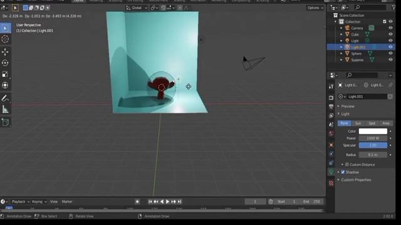Viewport: 401px width, 225px height.
Task: Select the Select Box tool
Action: [x=5, y=28]
